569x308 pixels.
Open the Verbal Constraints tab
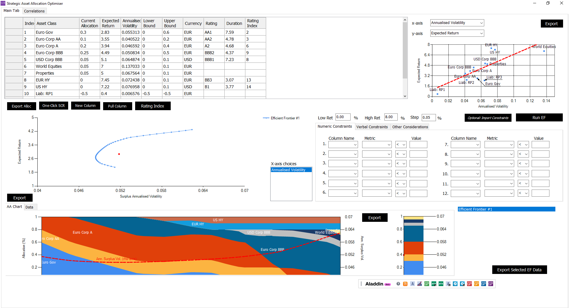coord(372,127)
